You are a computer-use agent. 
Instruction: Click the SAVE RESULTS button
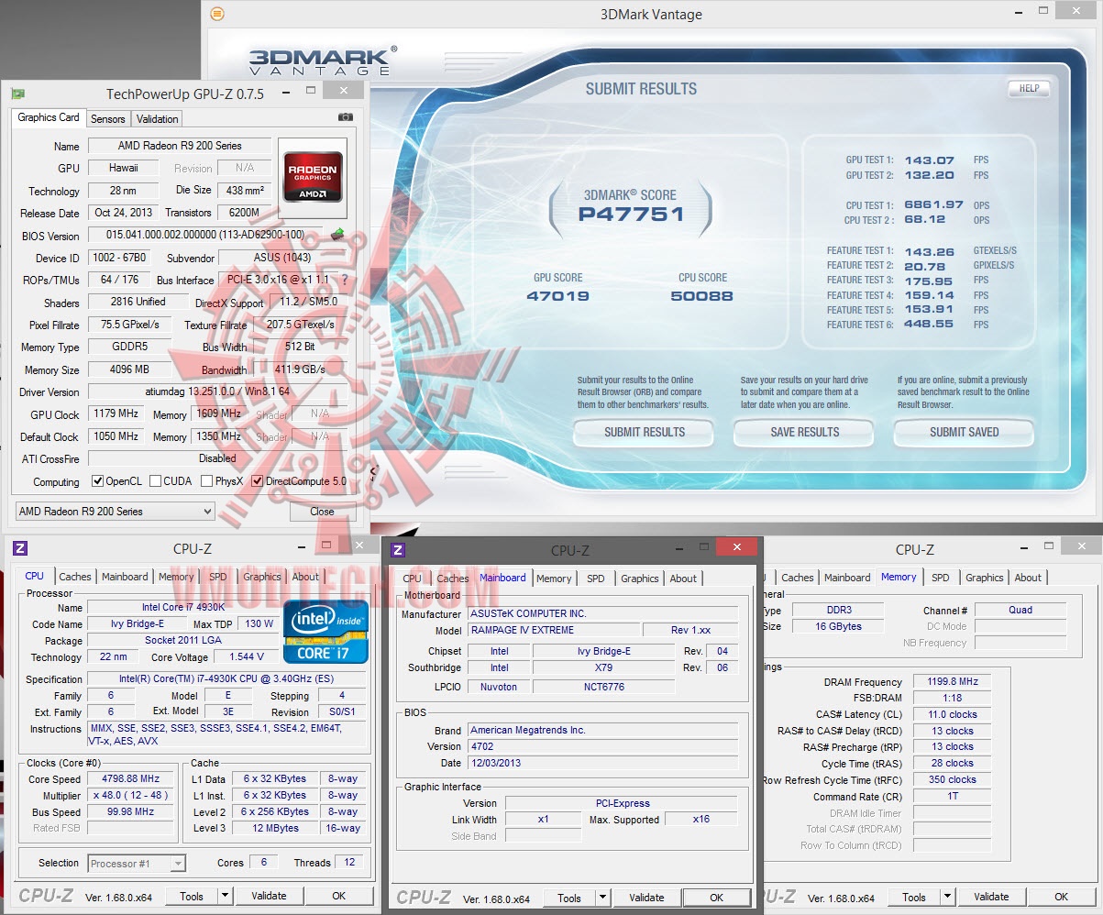pos(805,433)
